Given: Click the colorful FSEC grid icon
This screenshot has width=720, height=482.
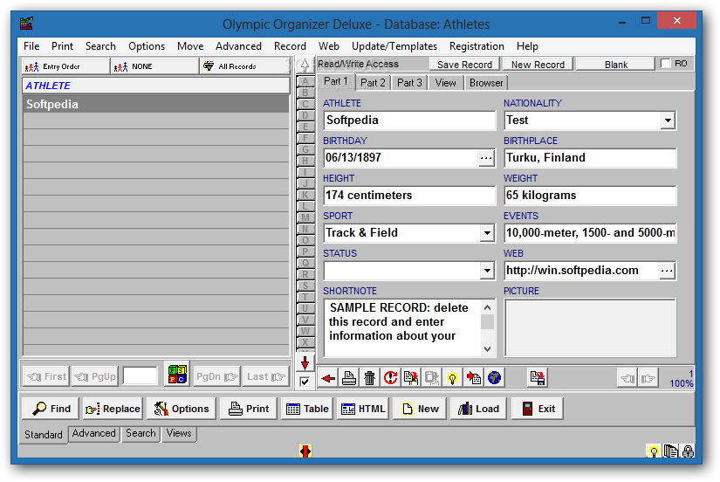Looking at the screenshot, I should pyautogui.click(x=177, y=375).
